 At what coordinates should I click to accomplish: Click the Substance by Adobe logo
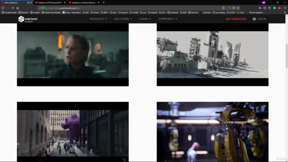[x=28, y=19]
